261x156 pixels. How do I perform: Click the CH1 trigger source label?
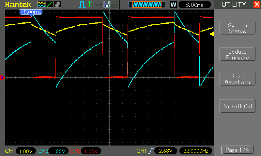141,151
